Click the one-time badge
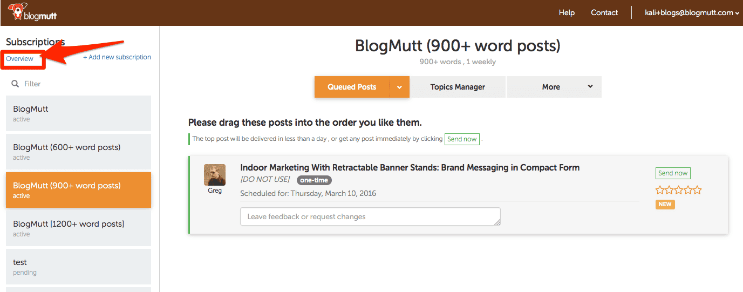The image size is (743, 292). (314, 180)
